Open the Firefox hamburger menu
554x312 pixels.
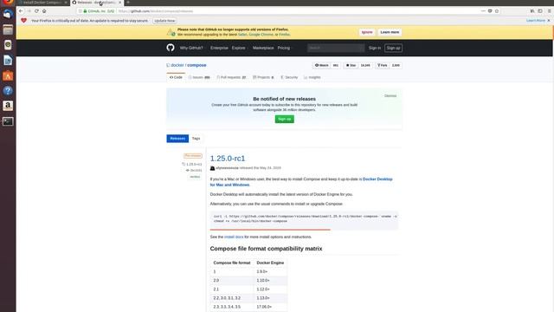[x=550, y=11]
